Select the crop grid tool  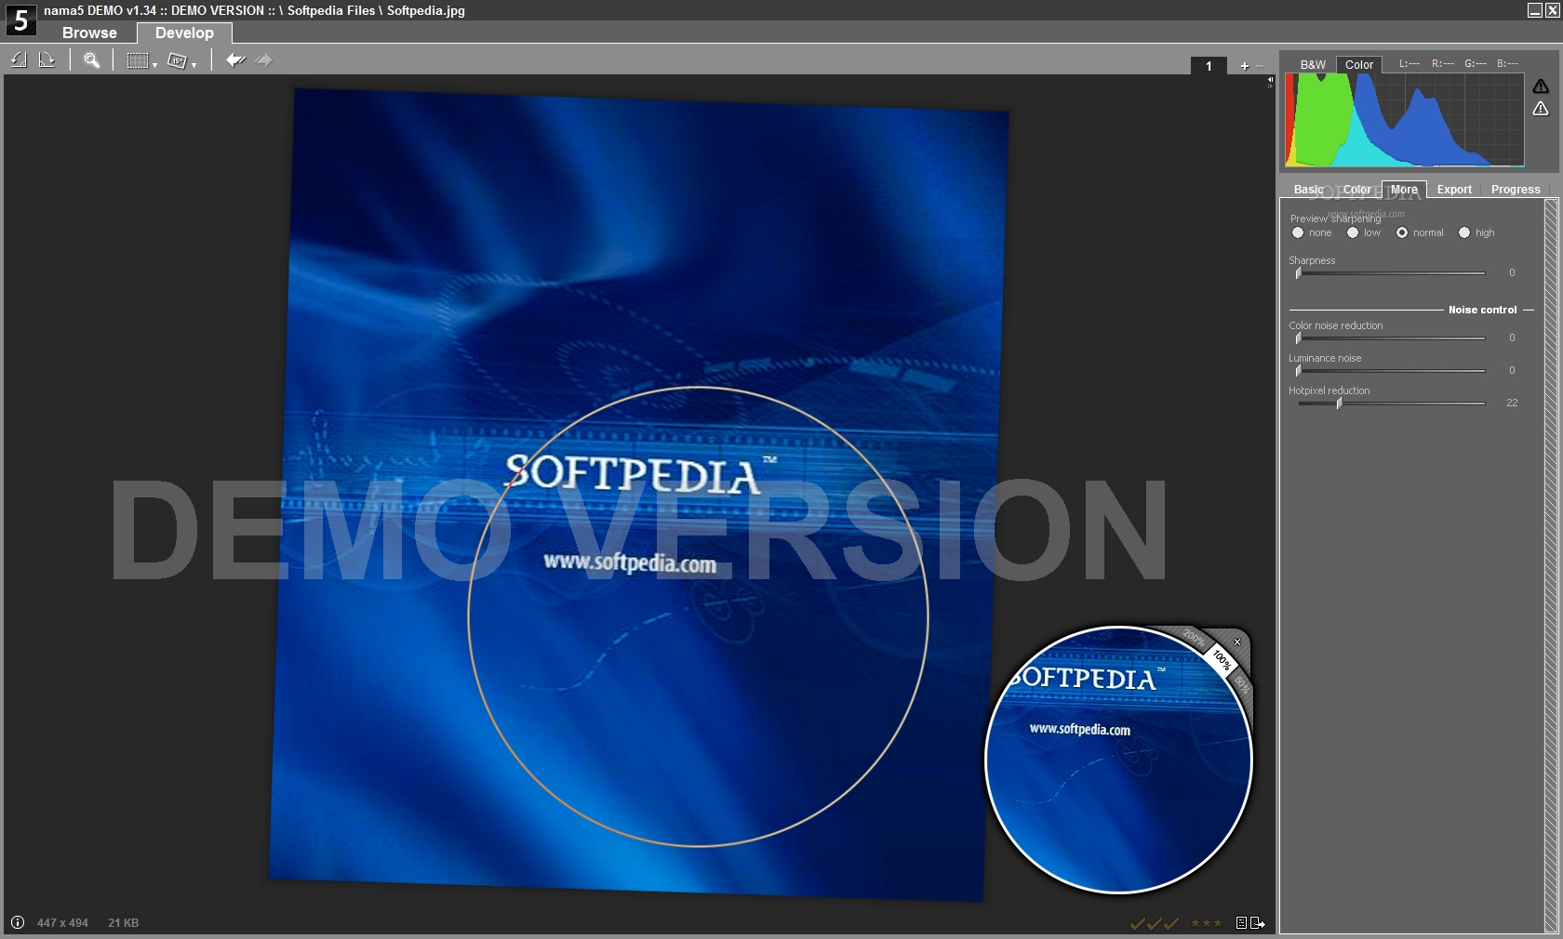coord(138,60)
